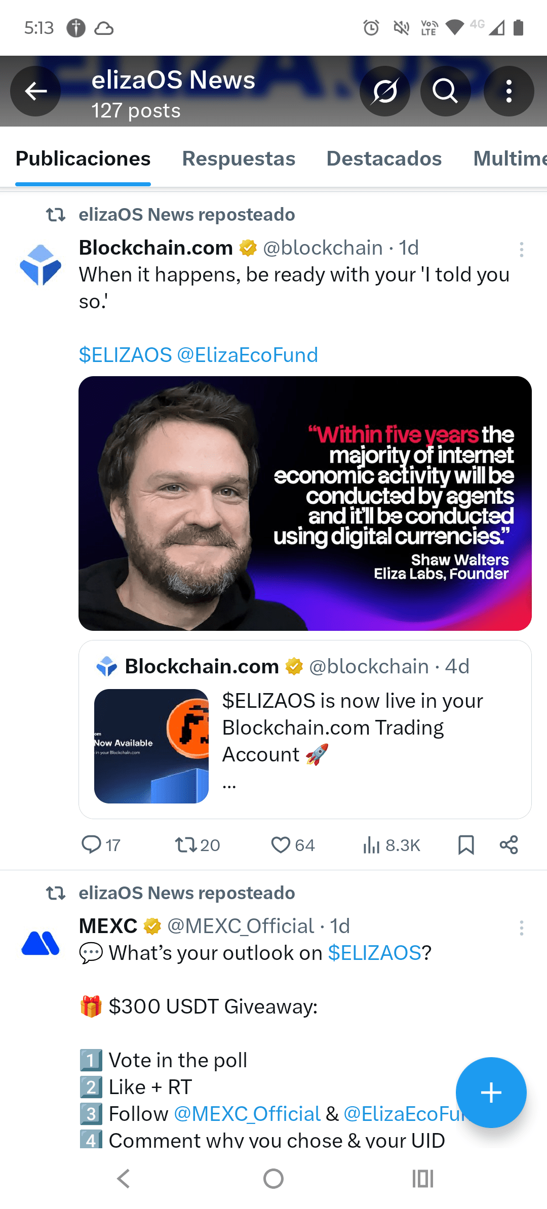Open the @ElizaEcoFund mention in Blockchain.com post
Image resolution: width=547 pixels, height=1209 pixels.
pyautogui.click(x=248, y=355)
